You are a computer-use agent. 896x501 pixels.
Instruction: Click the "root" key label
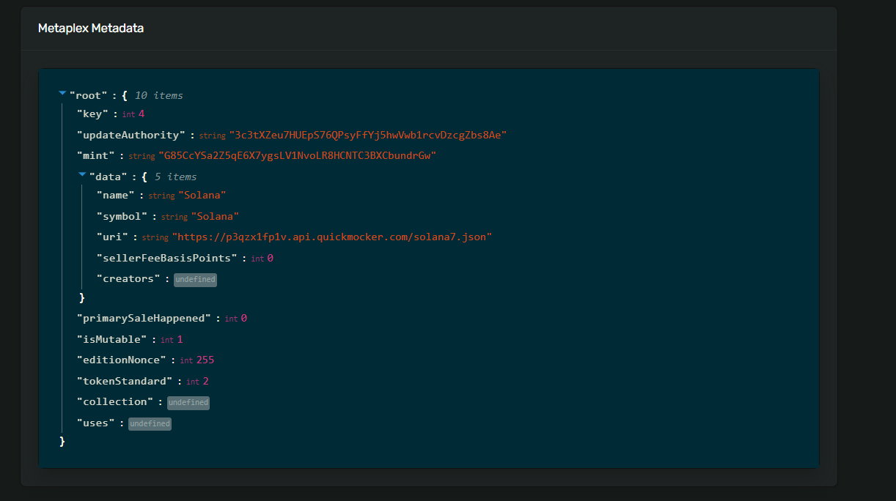89,96
